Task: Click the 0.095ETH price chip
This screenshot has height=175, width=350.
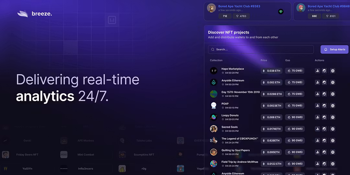Action: coord(271,152)
